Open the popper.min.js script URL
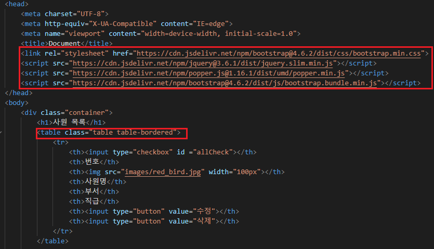434x249 pixels. pos(209,73)
